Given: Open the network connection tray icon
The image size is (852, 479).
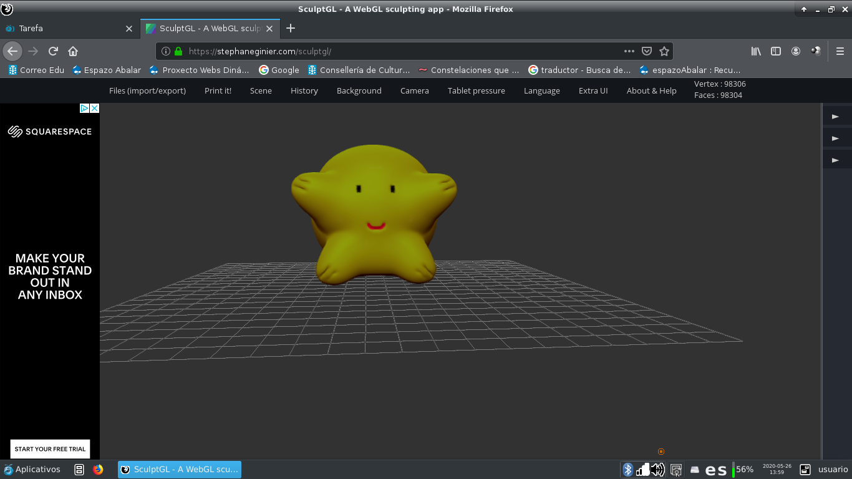Looking at the screenshot, I should (x=642, y=470).
